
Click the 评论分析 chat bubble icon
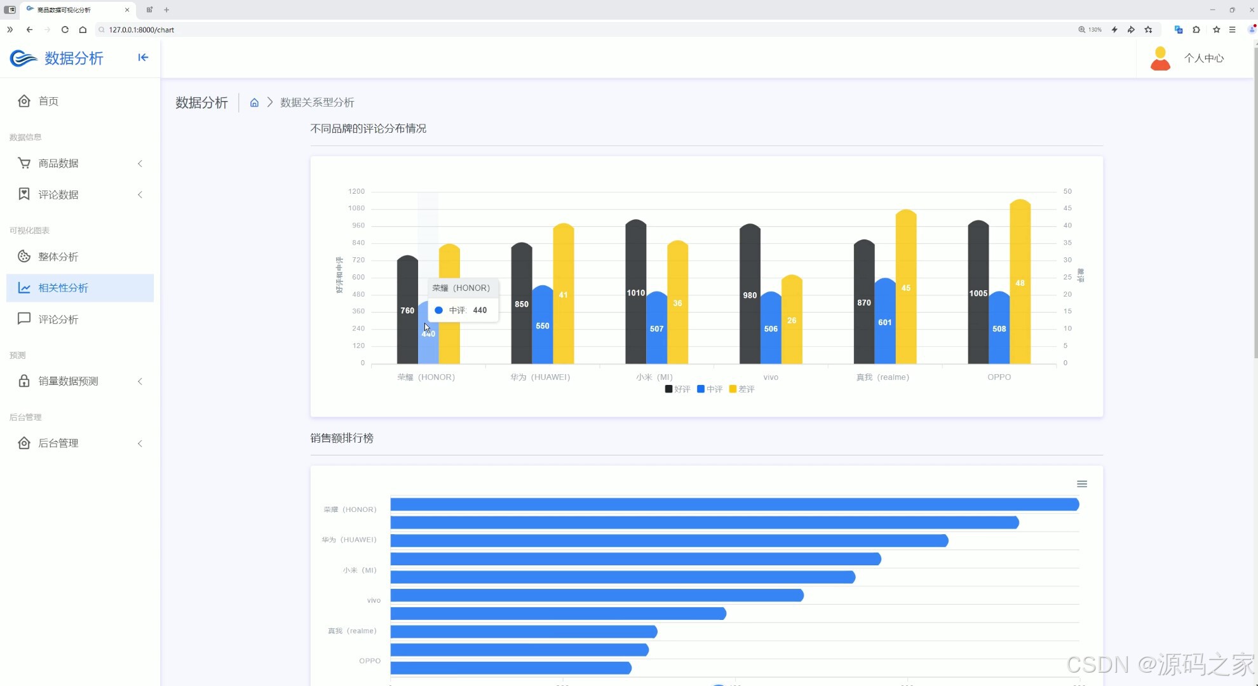click(24, 319)
